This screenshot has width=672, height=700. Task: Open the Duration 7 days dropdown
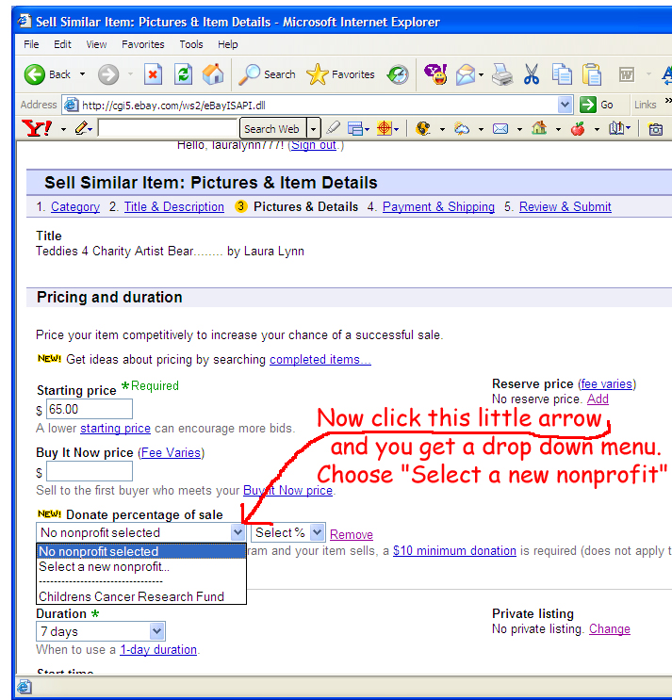[x=156, y=631]
